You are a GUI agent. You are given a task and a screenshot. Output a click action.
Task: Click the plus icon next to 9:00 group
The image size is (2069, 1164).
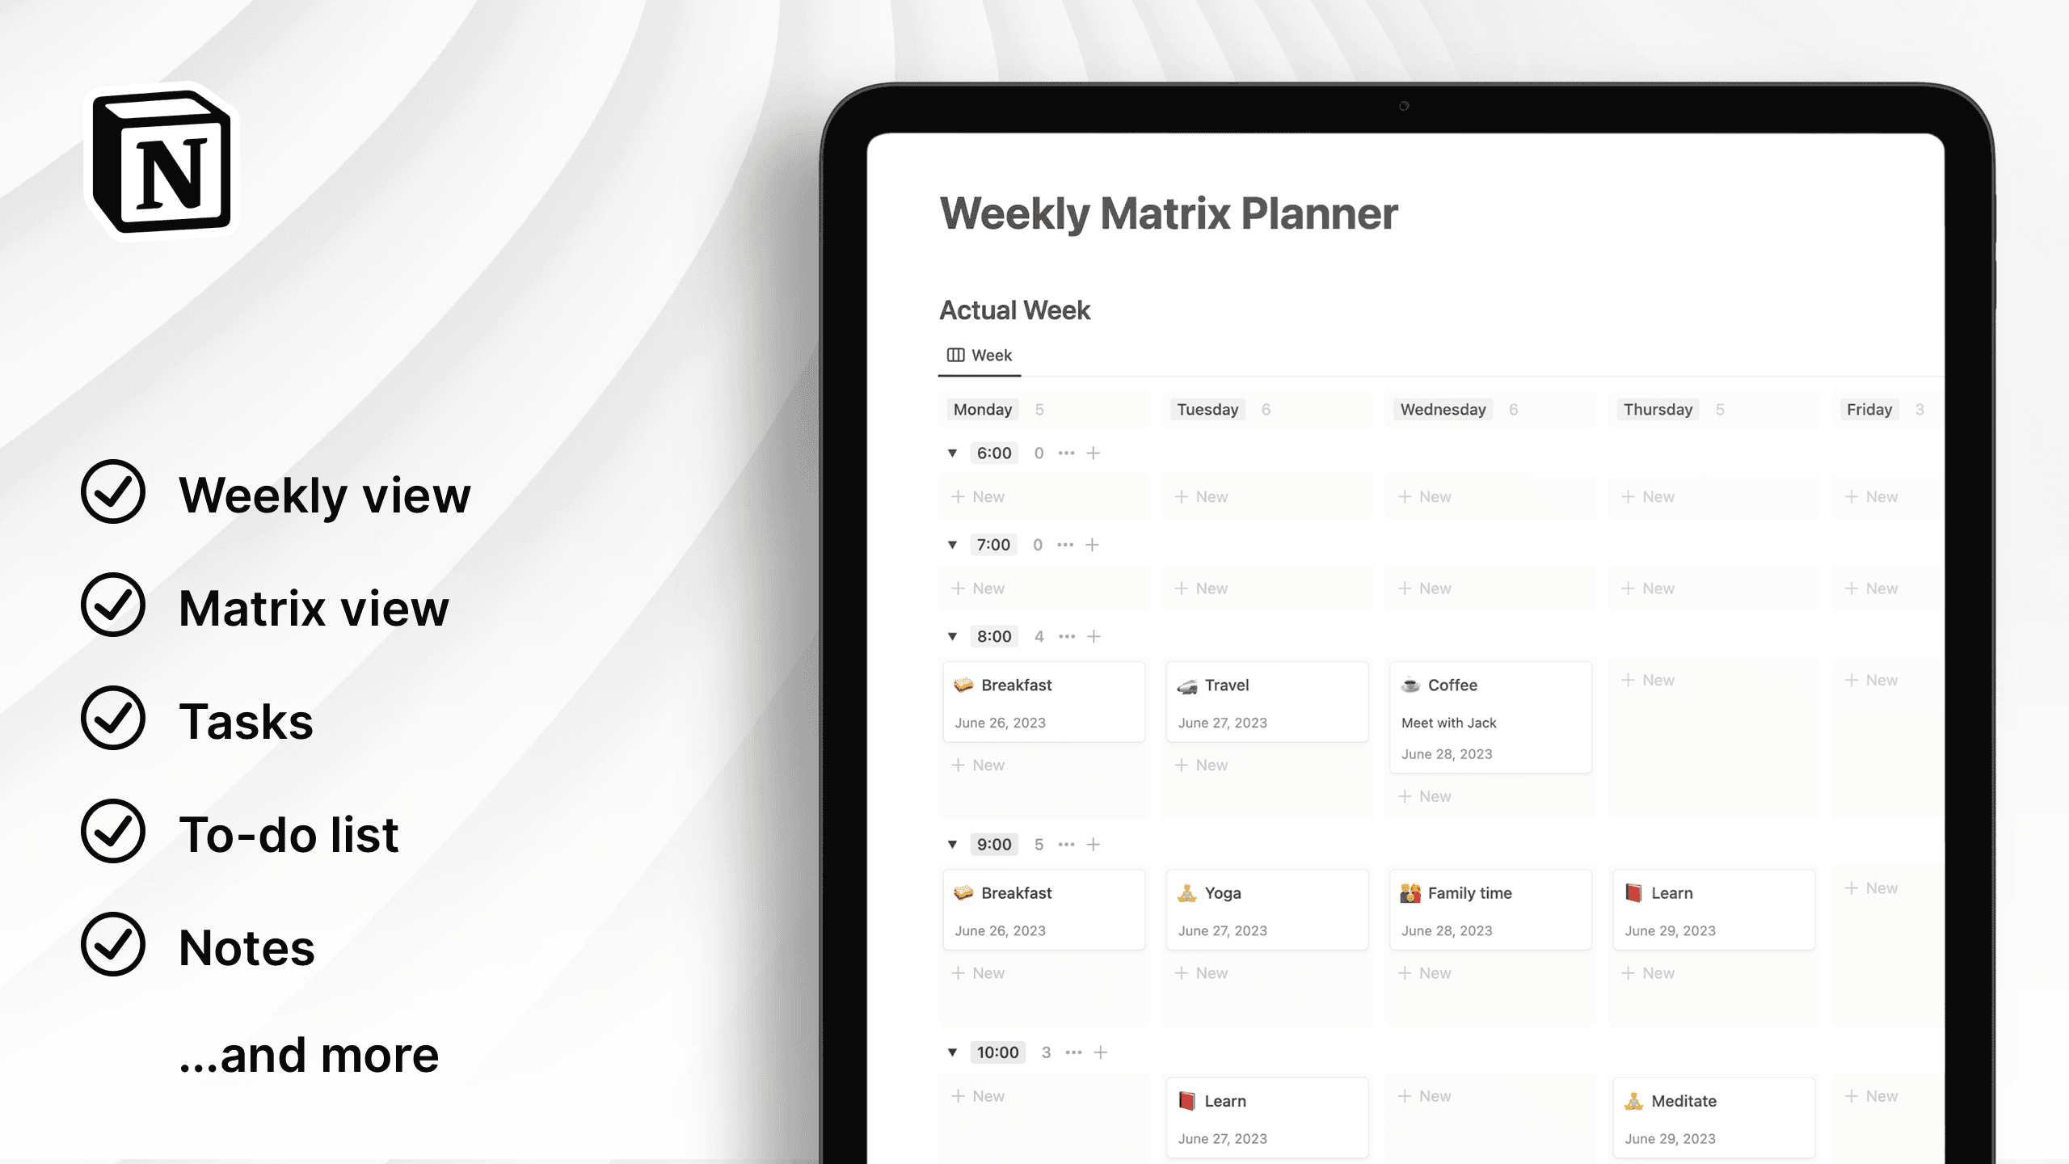click(1093, 844)
